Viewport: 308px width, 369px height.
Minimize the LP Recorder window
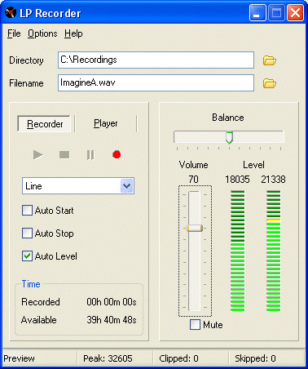tap(257, 12)
